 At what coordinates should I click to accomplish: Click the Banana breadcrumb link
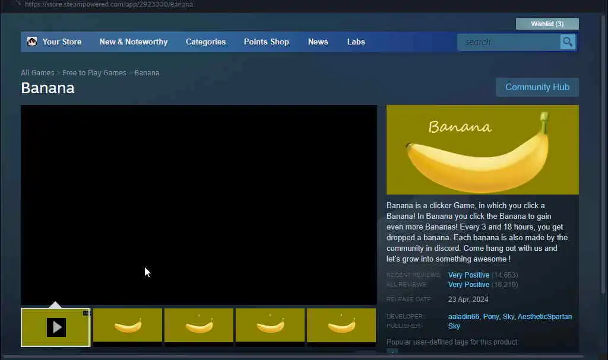coord(147,73)
